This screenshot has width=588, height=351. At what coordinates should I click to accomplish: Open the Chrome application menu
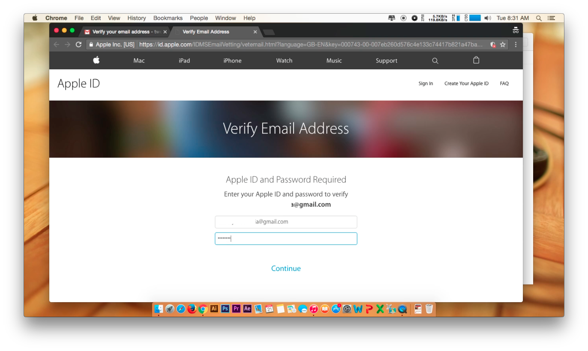(x=56, y=18)
